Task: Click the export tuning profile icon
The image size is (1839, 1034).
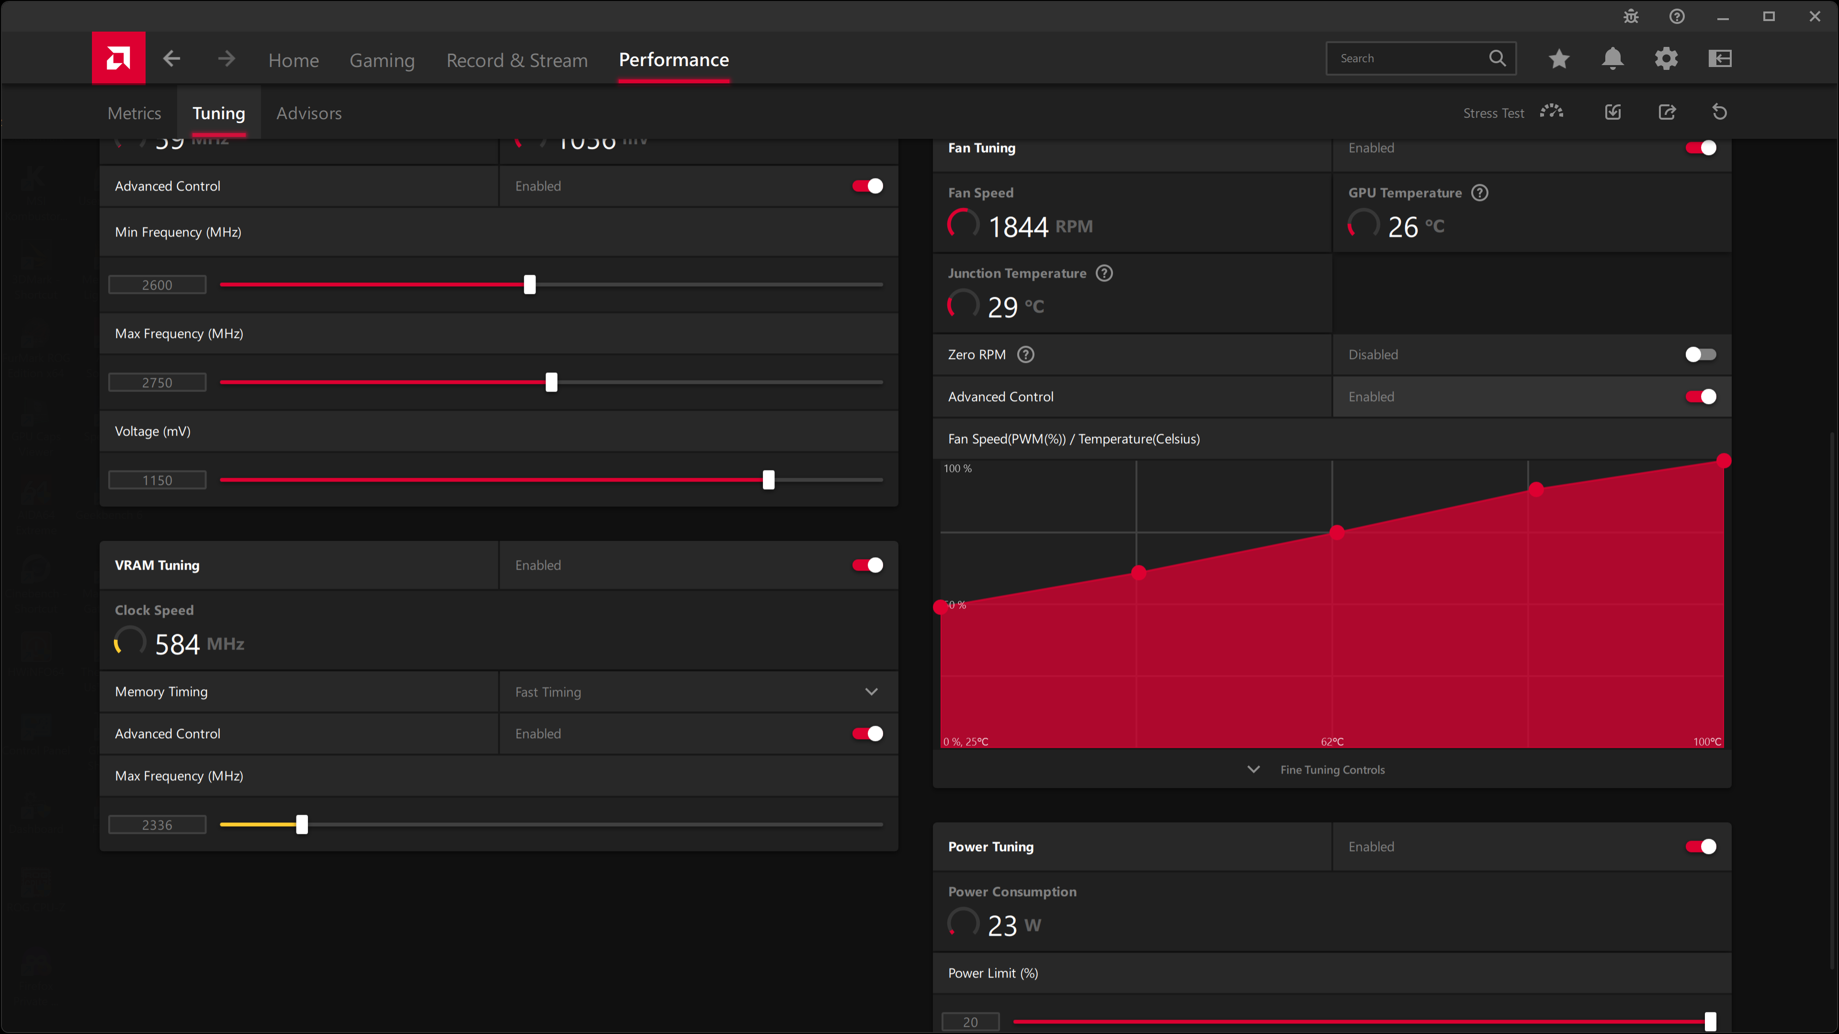Action: 1667,112
